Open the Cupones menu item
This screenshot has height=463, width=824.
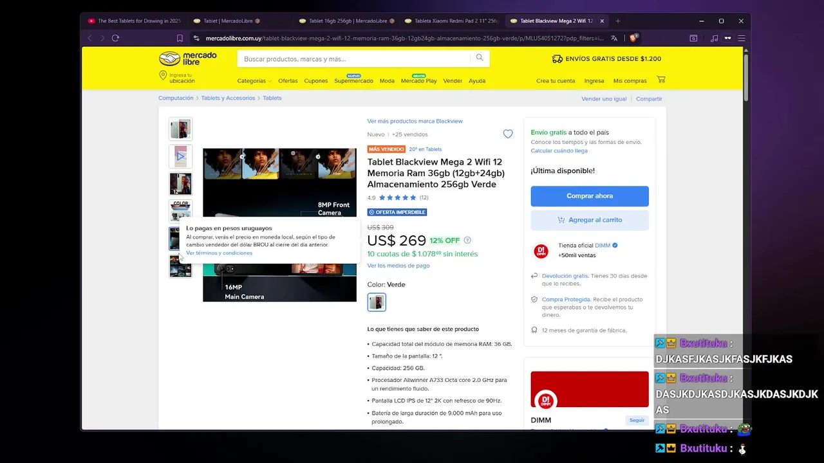pyautogui.click(x=316, y=81)
